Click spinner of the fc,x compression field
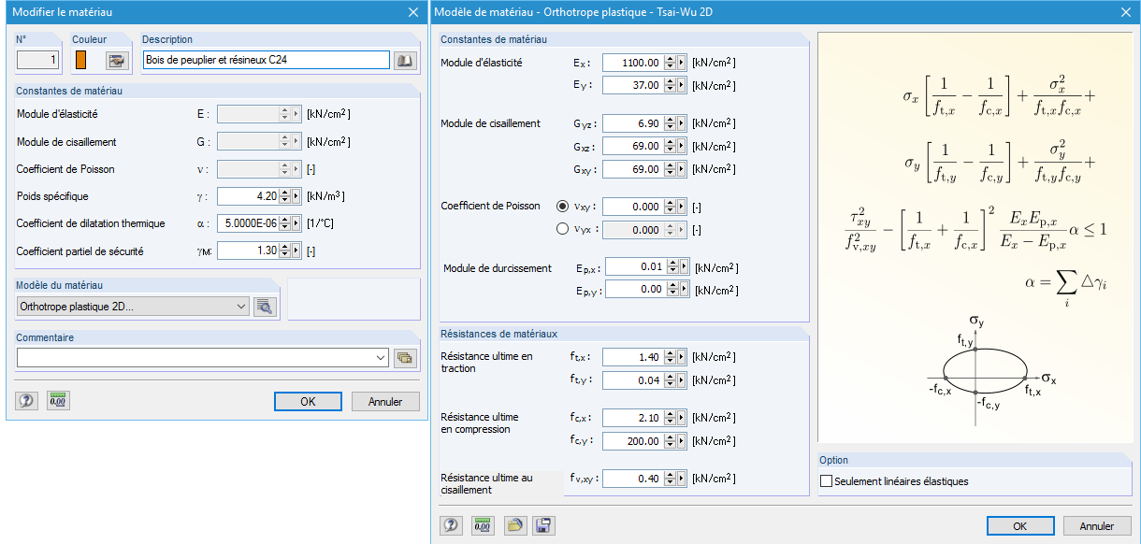 671,418
